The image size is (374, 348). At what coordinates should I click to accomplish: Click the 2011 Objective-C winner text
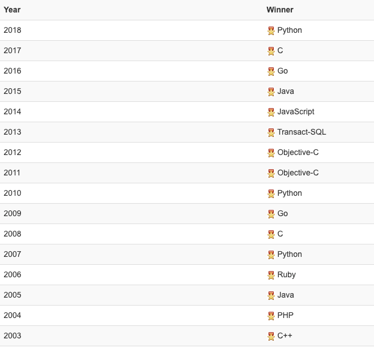pos(298,173)
